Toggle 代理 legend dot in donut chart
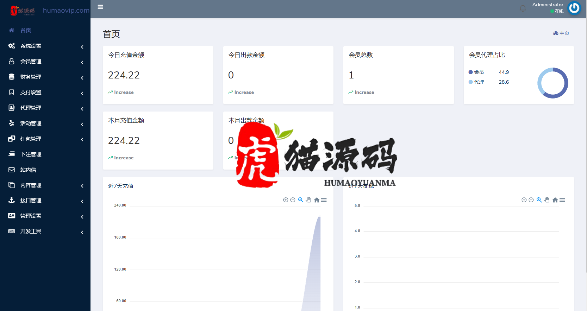This screenshot has height=311, width=587. pos(470,82)
